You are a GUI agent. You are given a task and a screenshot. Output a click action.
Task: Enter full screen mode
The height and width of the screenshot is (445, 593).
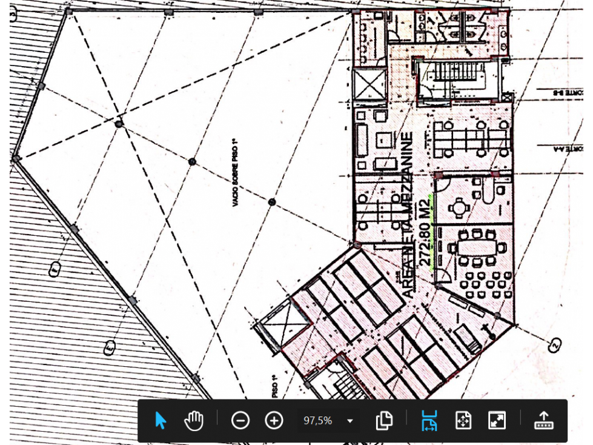tap(497, 420)
